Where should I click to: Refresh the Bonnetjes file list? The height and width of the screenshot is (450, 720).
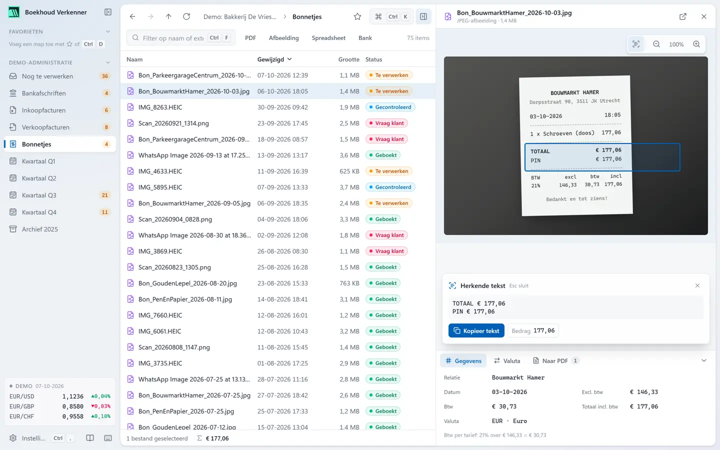(x=186, y=16)
